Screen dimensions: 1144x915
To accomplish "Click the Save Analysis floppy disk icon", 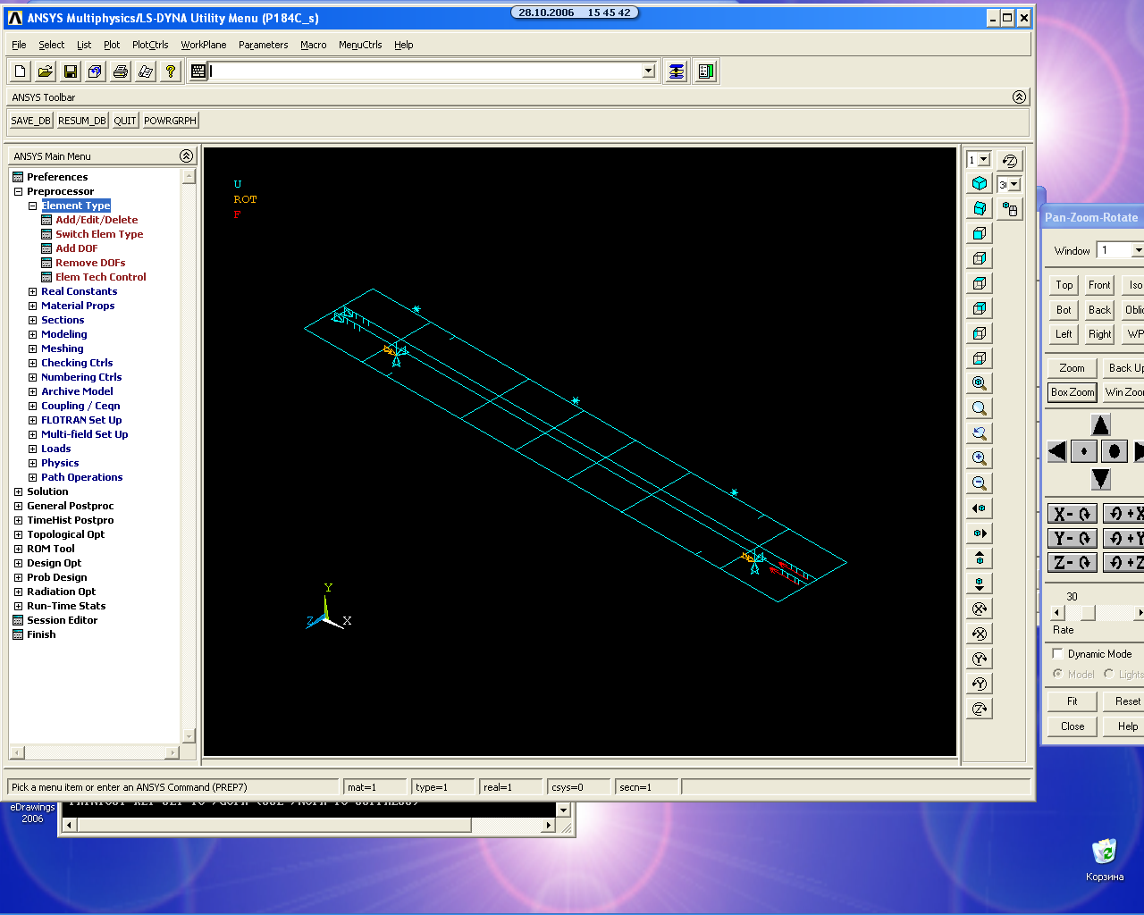I will click(71, 71).
